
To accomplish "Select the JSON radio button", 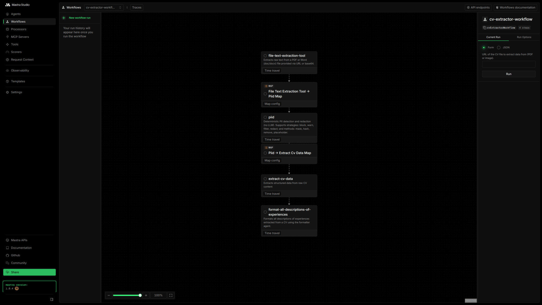I will [499, 47].
